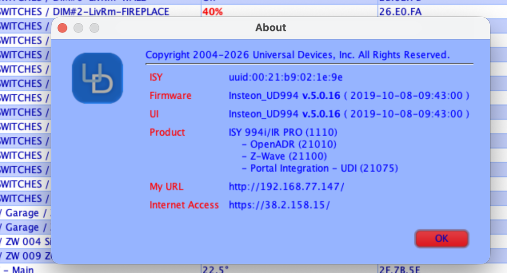This screenshot has height=273, width=507.
Task: Click the Internet Access label
Action: click(x=184, y=205)
